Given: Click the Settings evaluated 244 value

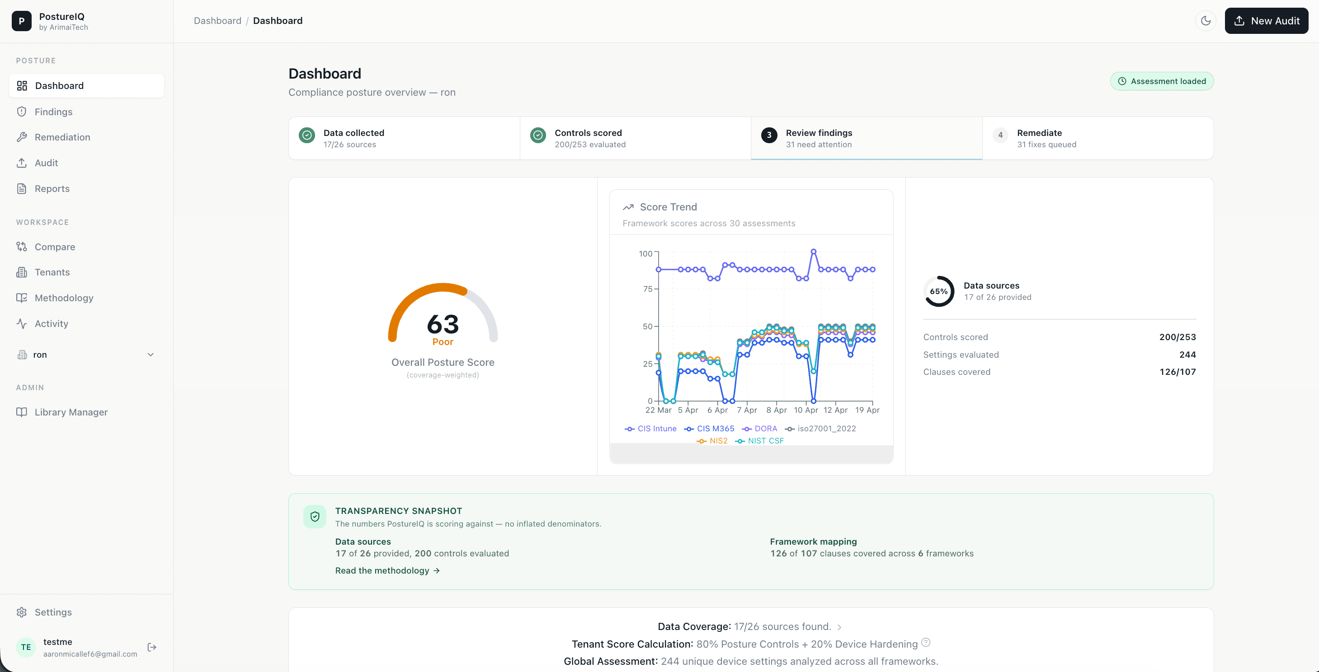Looking at the screenshot, I should tap(1187, 355).
